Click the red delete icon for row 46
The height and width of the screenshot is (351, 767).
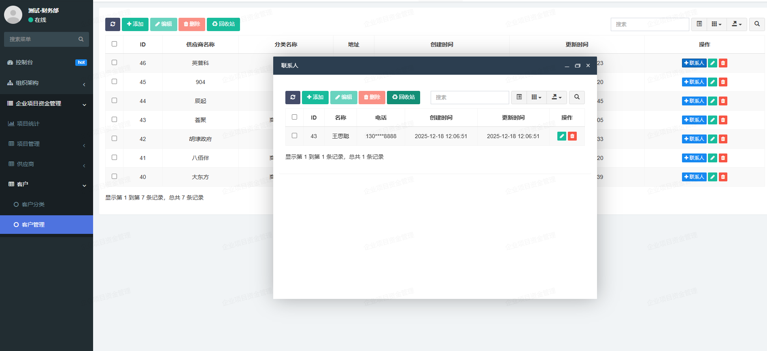click(723, 63)
